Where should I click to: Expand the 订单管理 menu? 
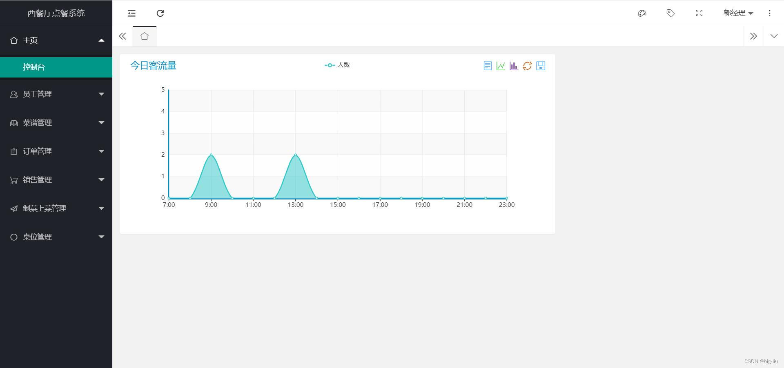(56, 151)
